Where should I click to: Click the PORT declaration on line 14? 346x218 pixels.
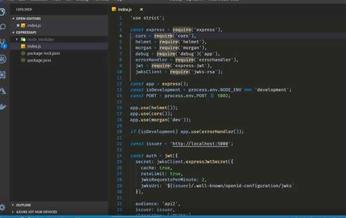180,96
